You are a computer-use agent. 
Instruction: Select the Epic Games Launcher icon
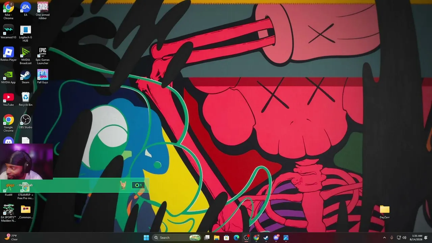pyautogui.click(x=43, y=56)
